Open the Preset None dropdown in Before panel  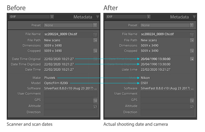[x=70, y=26]
